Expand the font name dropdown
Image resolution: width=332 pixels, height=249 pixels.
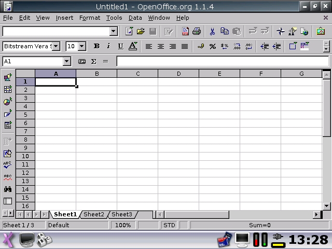[x=56, y=46]
